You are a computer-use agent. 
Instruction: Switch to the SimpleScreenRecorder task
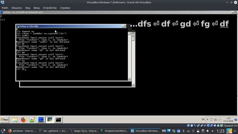pos(115,131)
